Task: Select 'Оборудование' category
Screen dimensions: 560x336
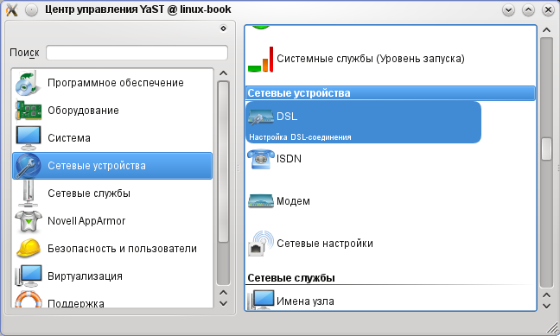Action: click(x=112, y=111)
